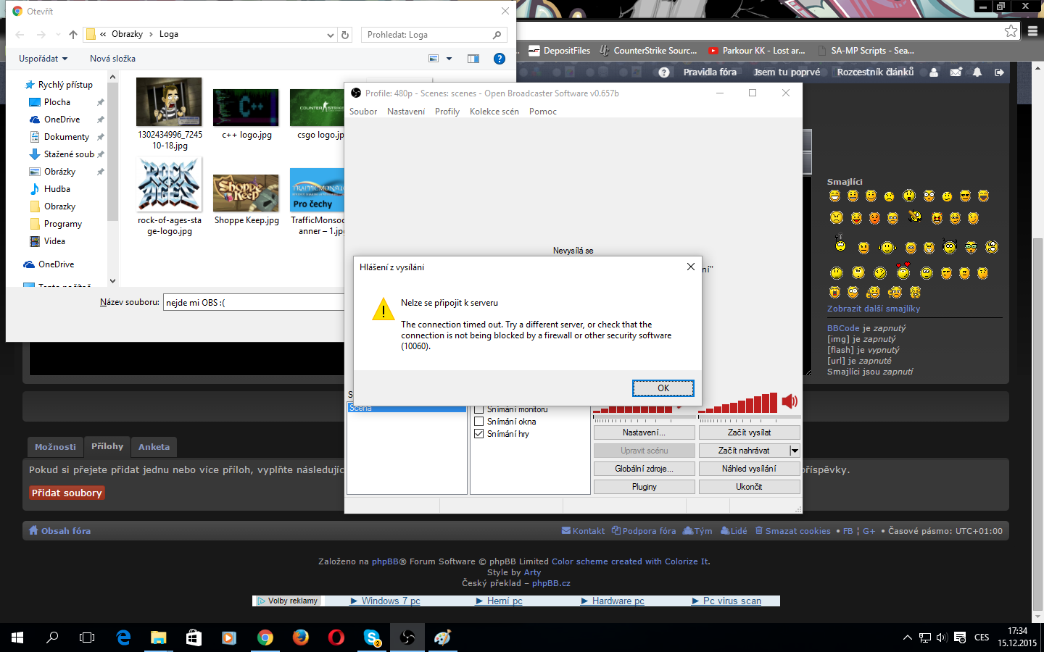Open OBS Nastavení... settings button
The image size is (1044, 652).
pyautogui.click(x=644, y=432)
